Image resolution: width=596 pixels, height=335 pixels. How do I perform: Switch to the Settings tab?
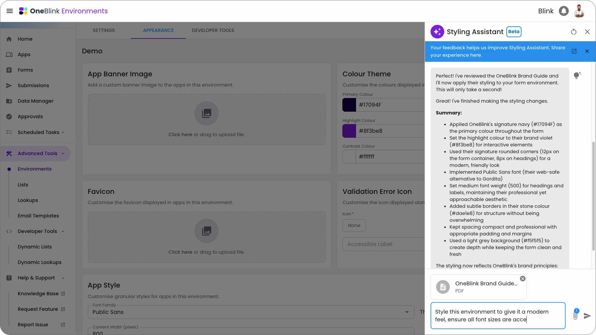pyautogui.click(x=104, y=30)
